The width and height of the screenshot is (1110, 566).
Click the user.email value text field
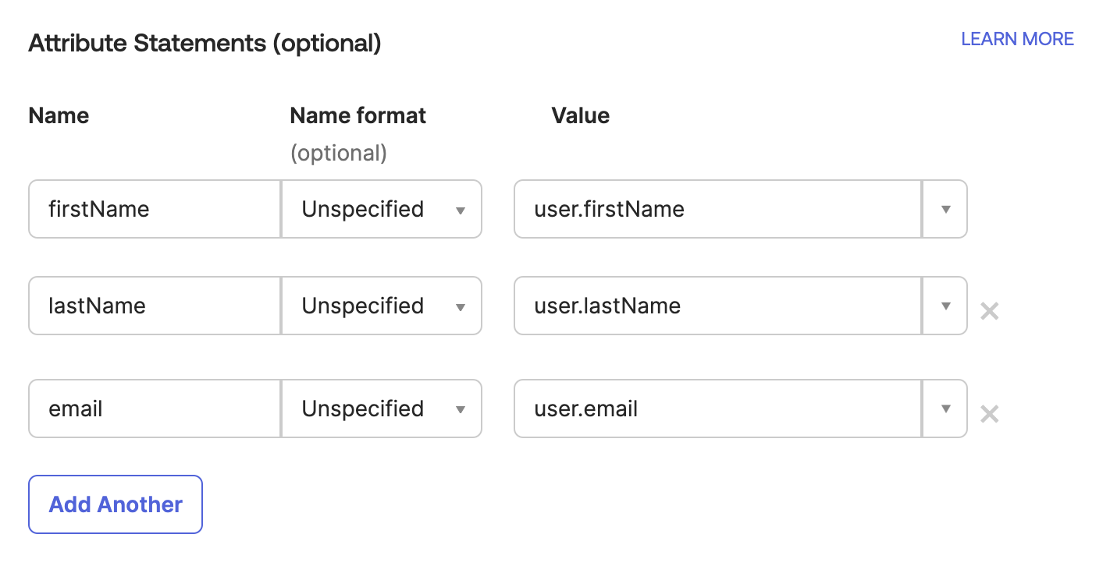[x=717, y=409]
